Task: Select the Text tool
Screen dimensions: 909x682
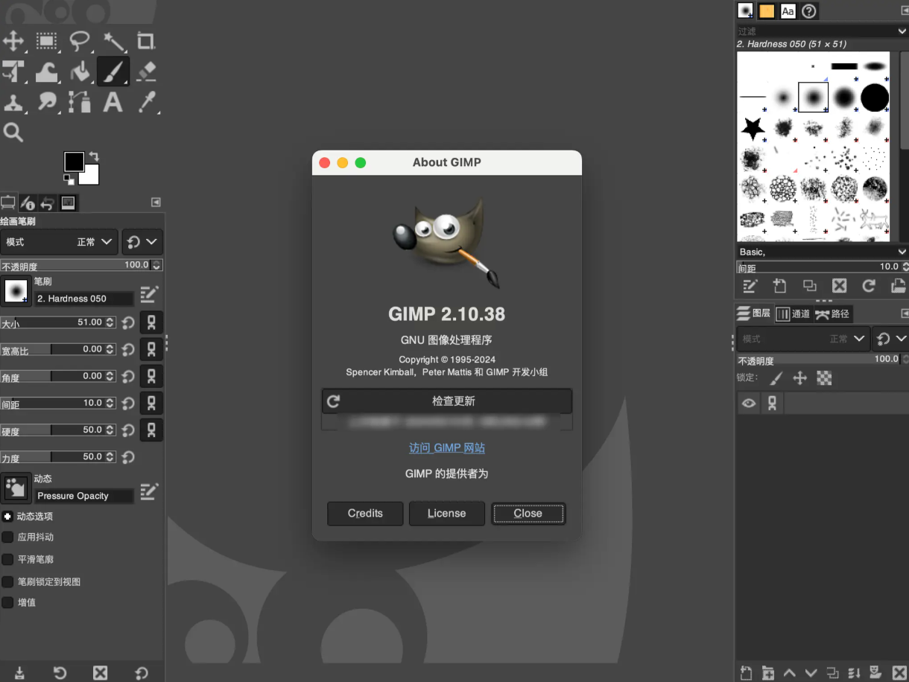Action: pyautogui.click(x=113, y=102)
